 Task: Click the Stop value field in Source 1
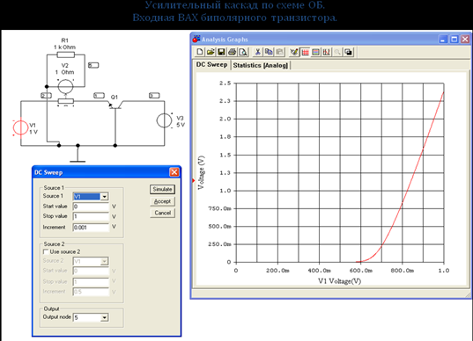click(x=91, y=216)
